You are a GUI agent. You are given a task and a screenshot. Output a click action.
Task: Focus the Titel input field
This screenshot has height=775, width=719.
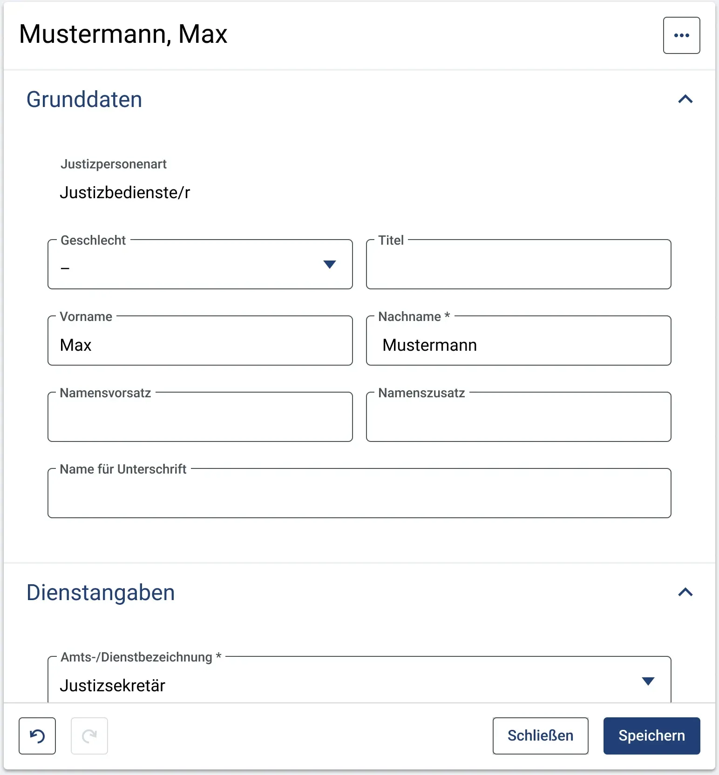519,264
